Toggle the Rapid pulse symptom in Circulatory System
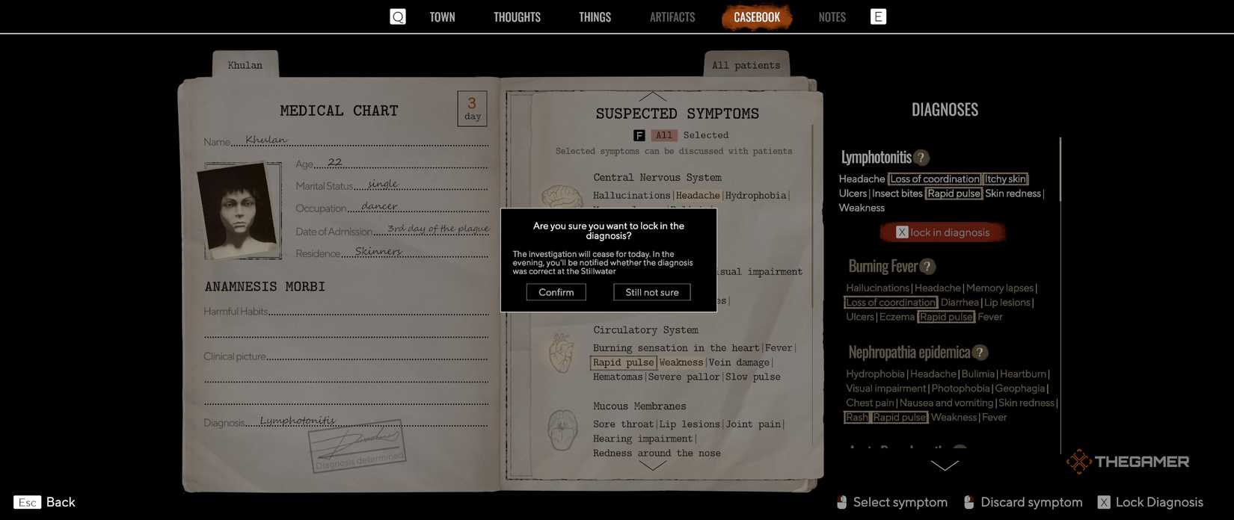1234x520 pixels. (x=623, y=362)
